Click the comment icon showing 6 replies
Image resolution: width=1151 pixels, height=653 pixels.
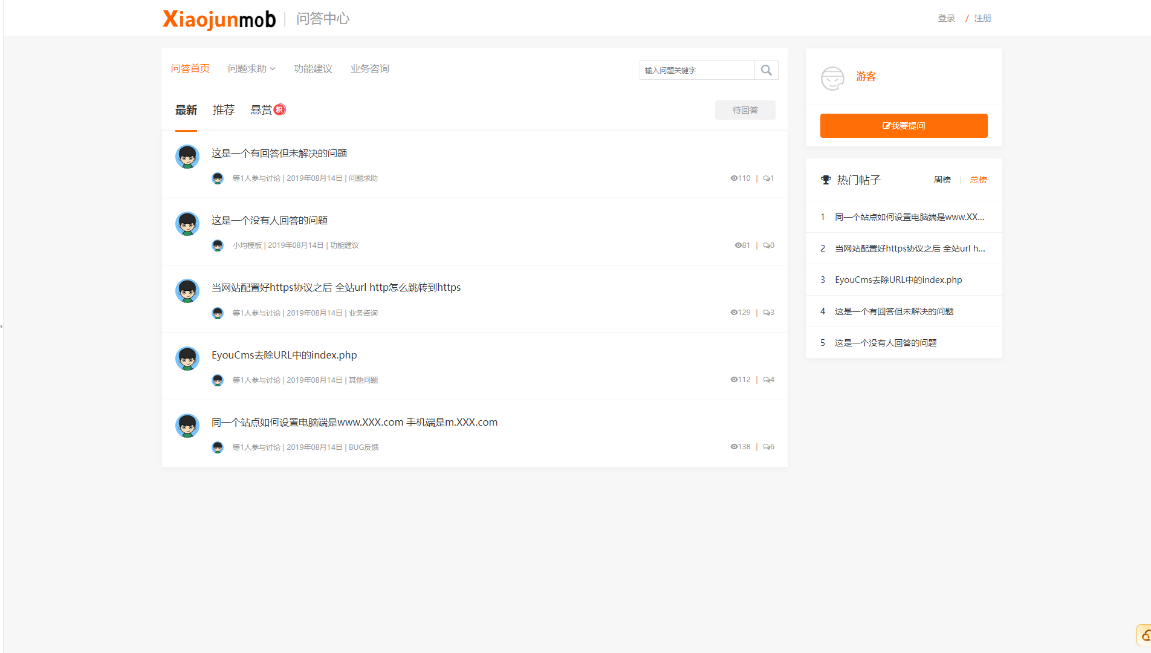pyautogui.click(x=766, y=447)
